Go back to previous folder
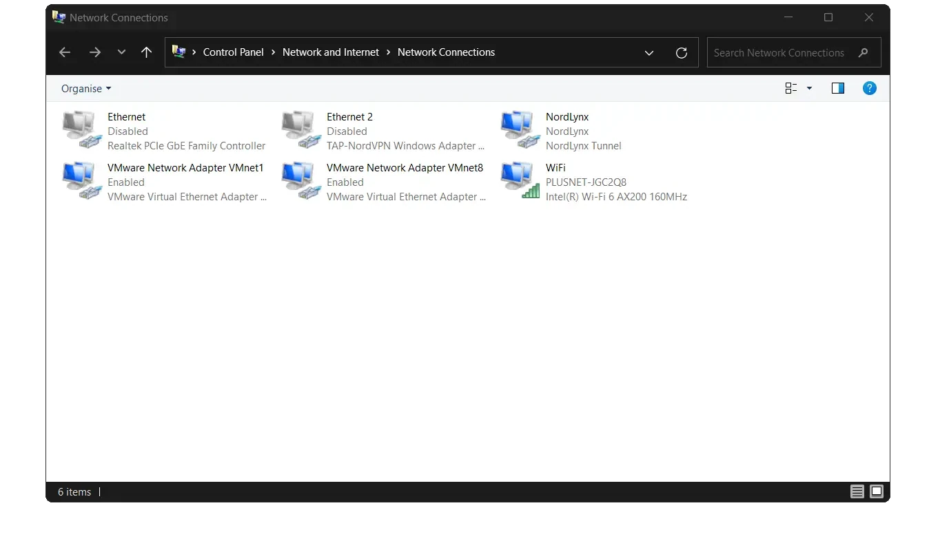Viewport: 929px width, 552px height. pos(65,52)
